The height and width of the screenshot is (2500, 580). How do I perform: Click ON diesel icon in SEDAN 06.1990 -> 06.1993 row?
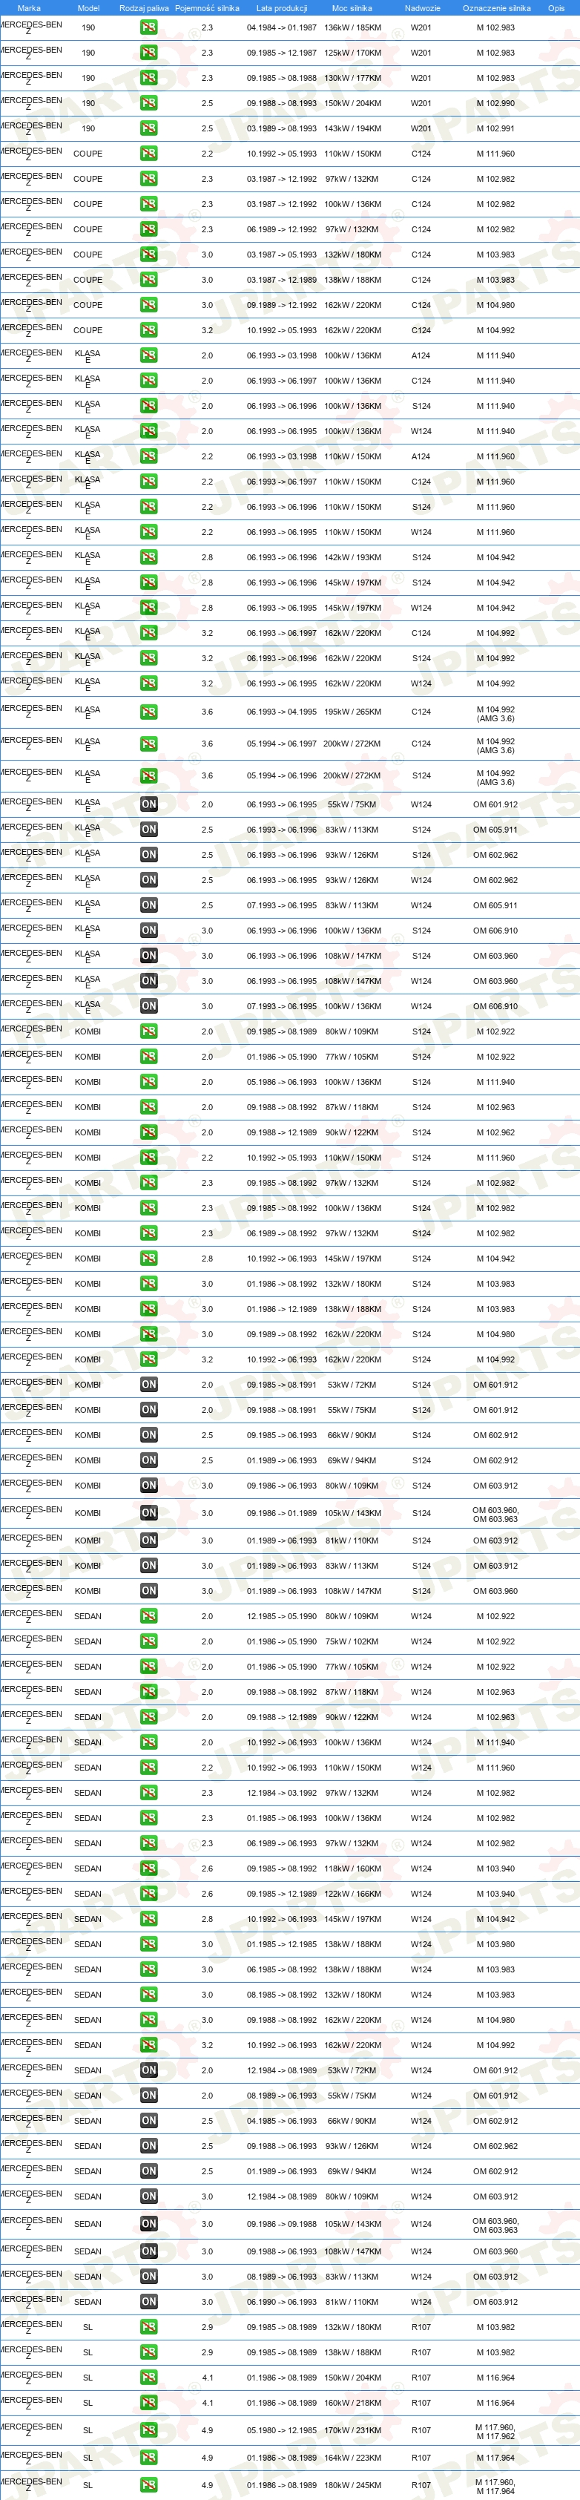click(x=148, y=2301)
